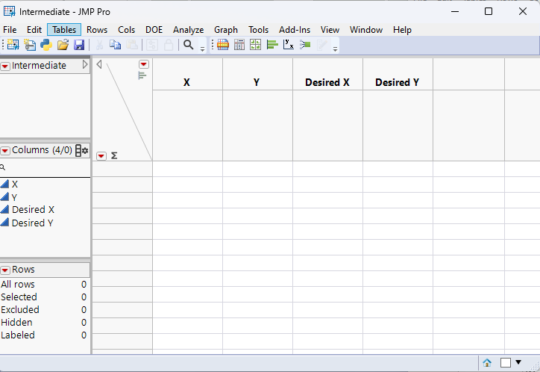Open the Help menu

(x=402, y=30)
